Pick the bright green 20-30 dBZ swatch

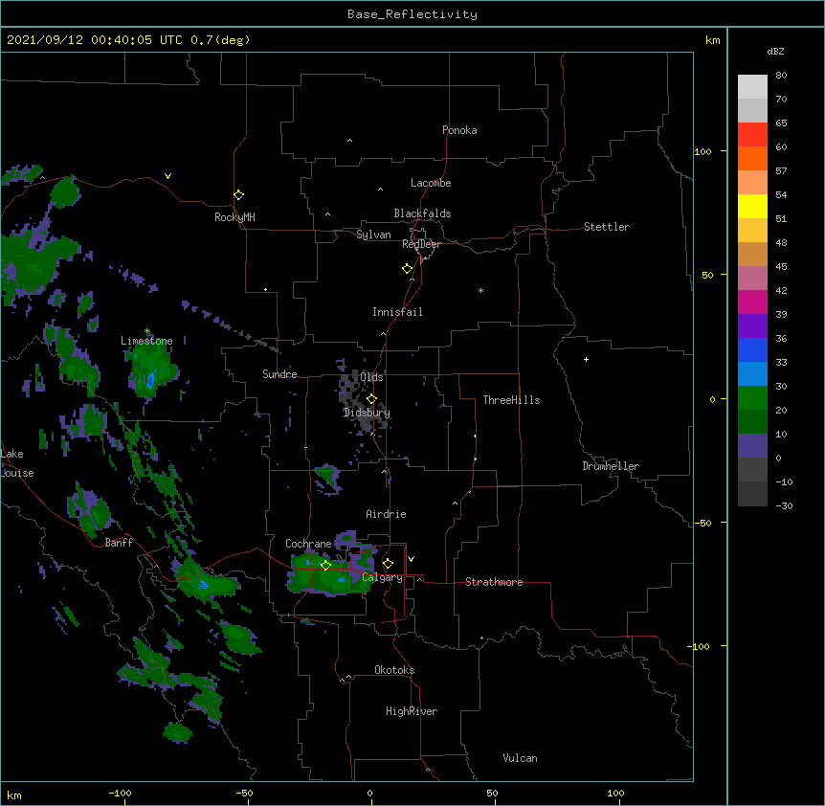pos(752,398)
